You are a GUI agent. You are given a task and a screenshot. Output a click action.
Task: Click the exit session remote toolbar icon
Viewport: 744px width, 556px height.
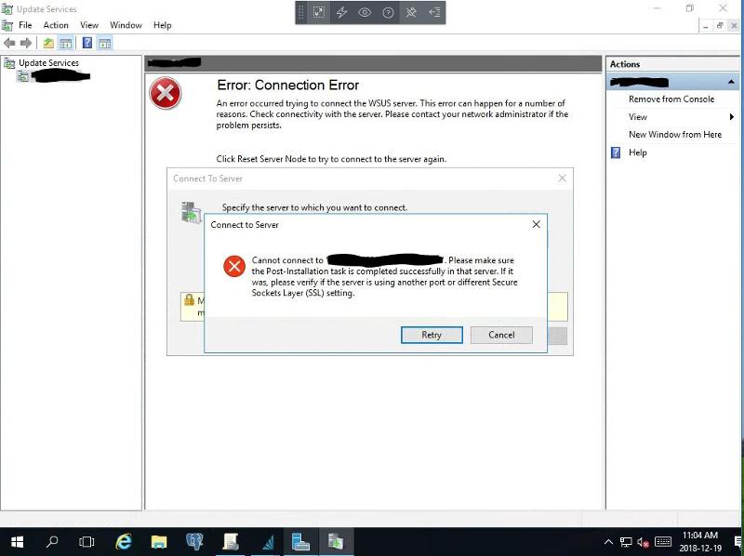(434, 13)
